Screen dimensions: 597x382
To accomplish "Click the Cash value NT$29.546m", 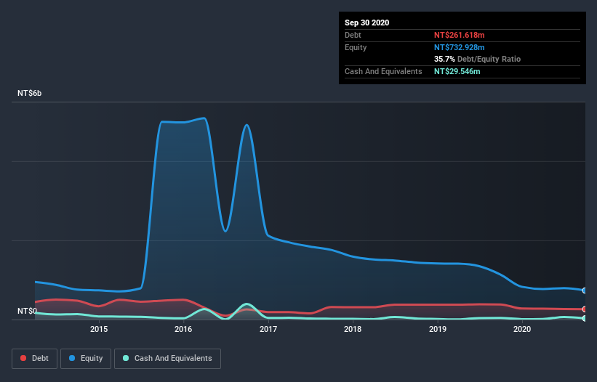I will click(x=457, y=71).
